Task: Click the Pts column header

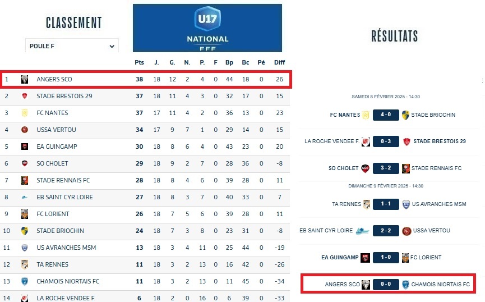Action: tap(140, 62)
